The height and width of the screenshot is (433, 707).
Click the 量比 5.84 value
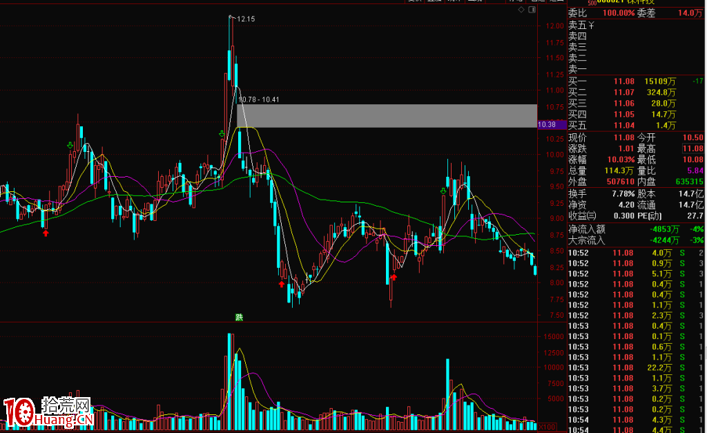pos(695,171)
